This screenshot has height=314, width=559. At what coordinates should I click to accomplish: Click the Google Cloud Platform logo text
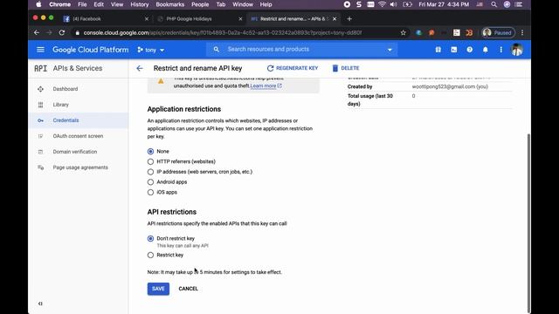tap(91, 50)
